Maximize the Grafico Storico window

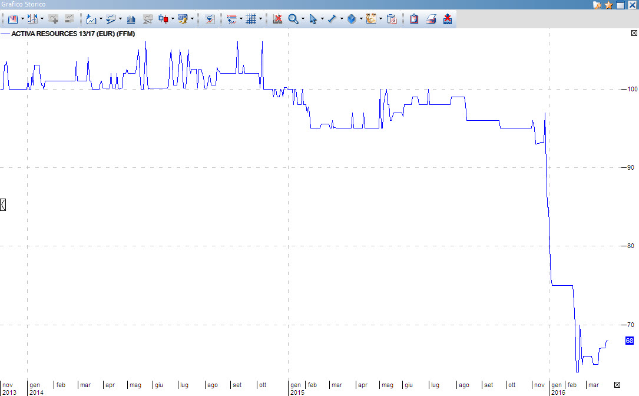(x=621, y=5)
